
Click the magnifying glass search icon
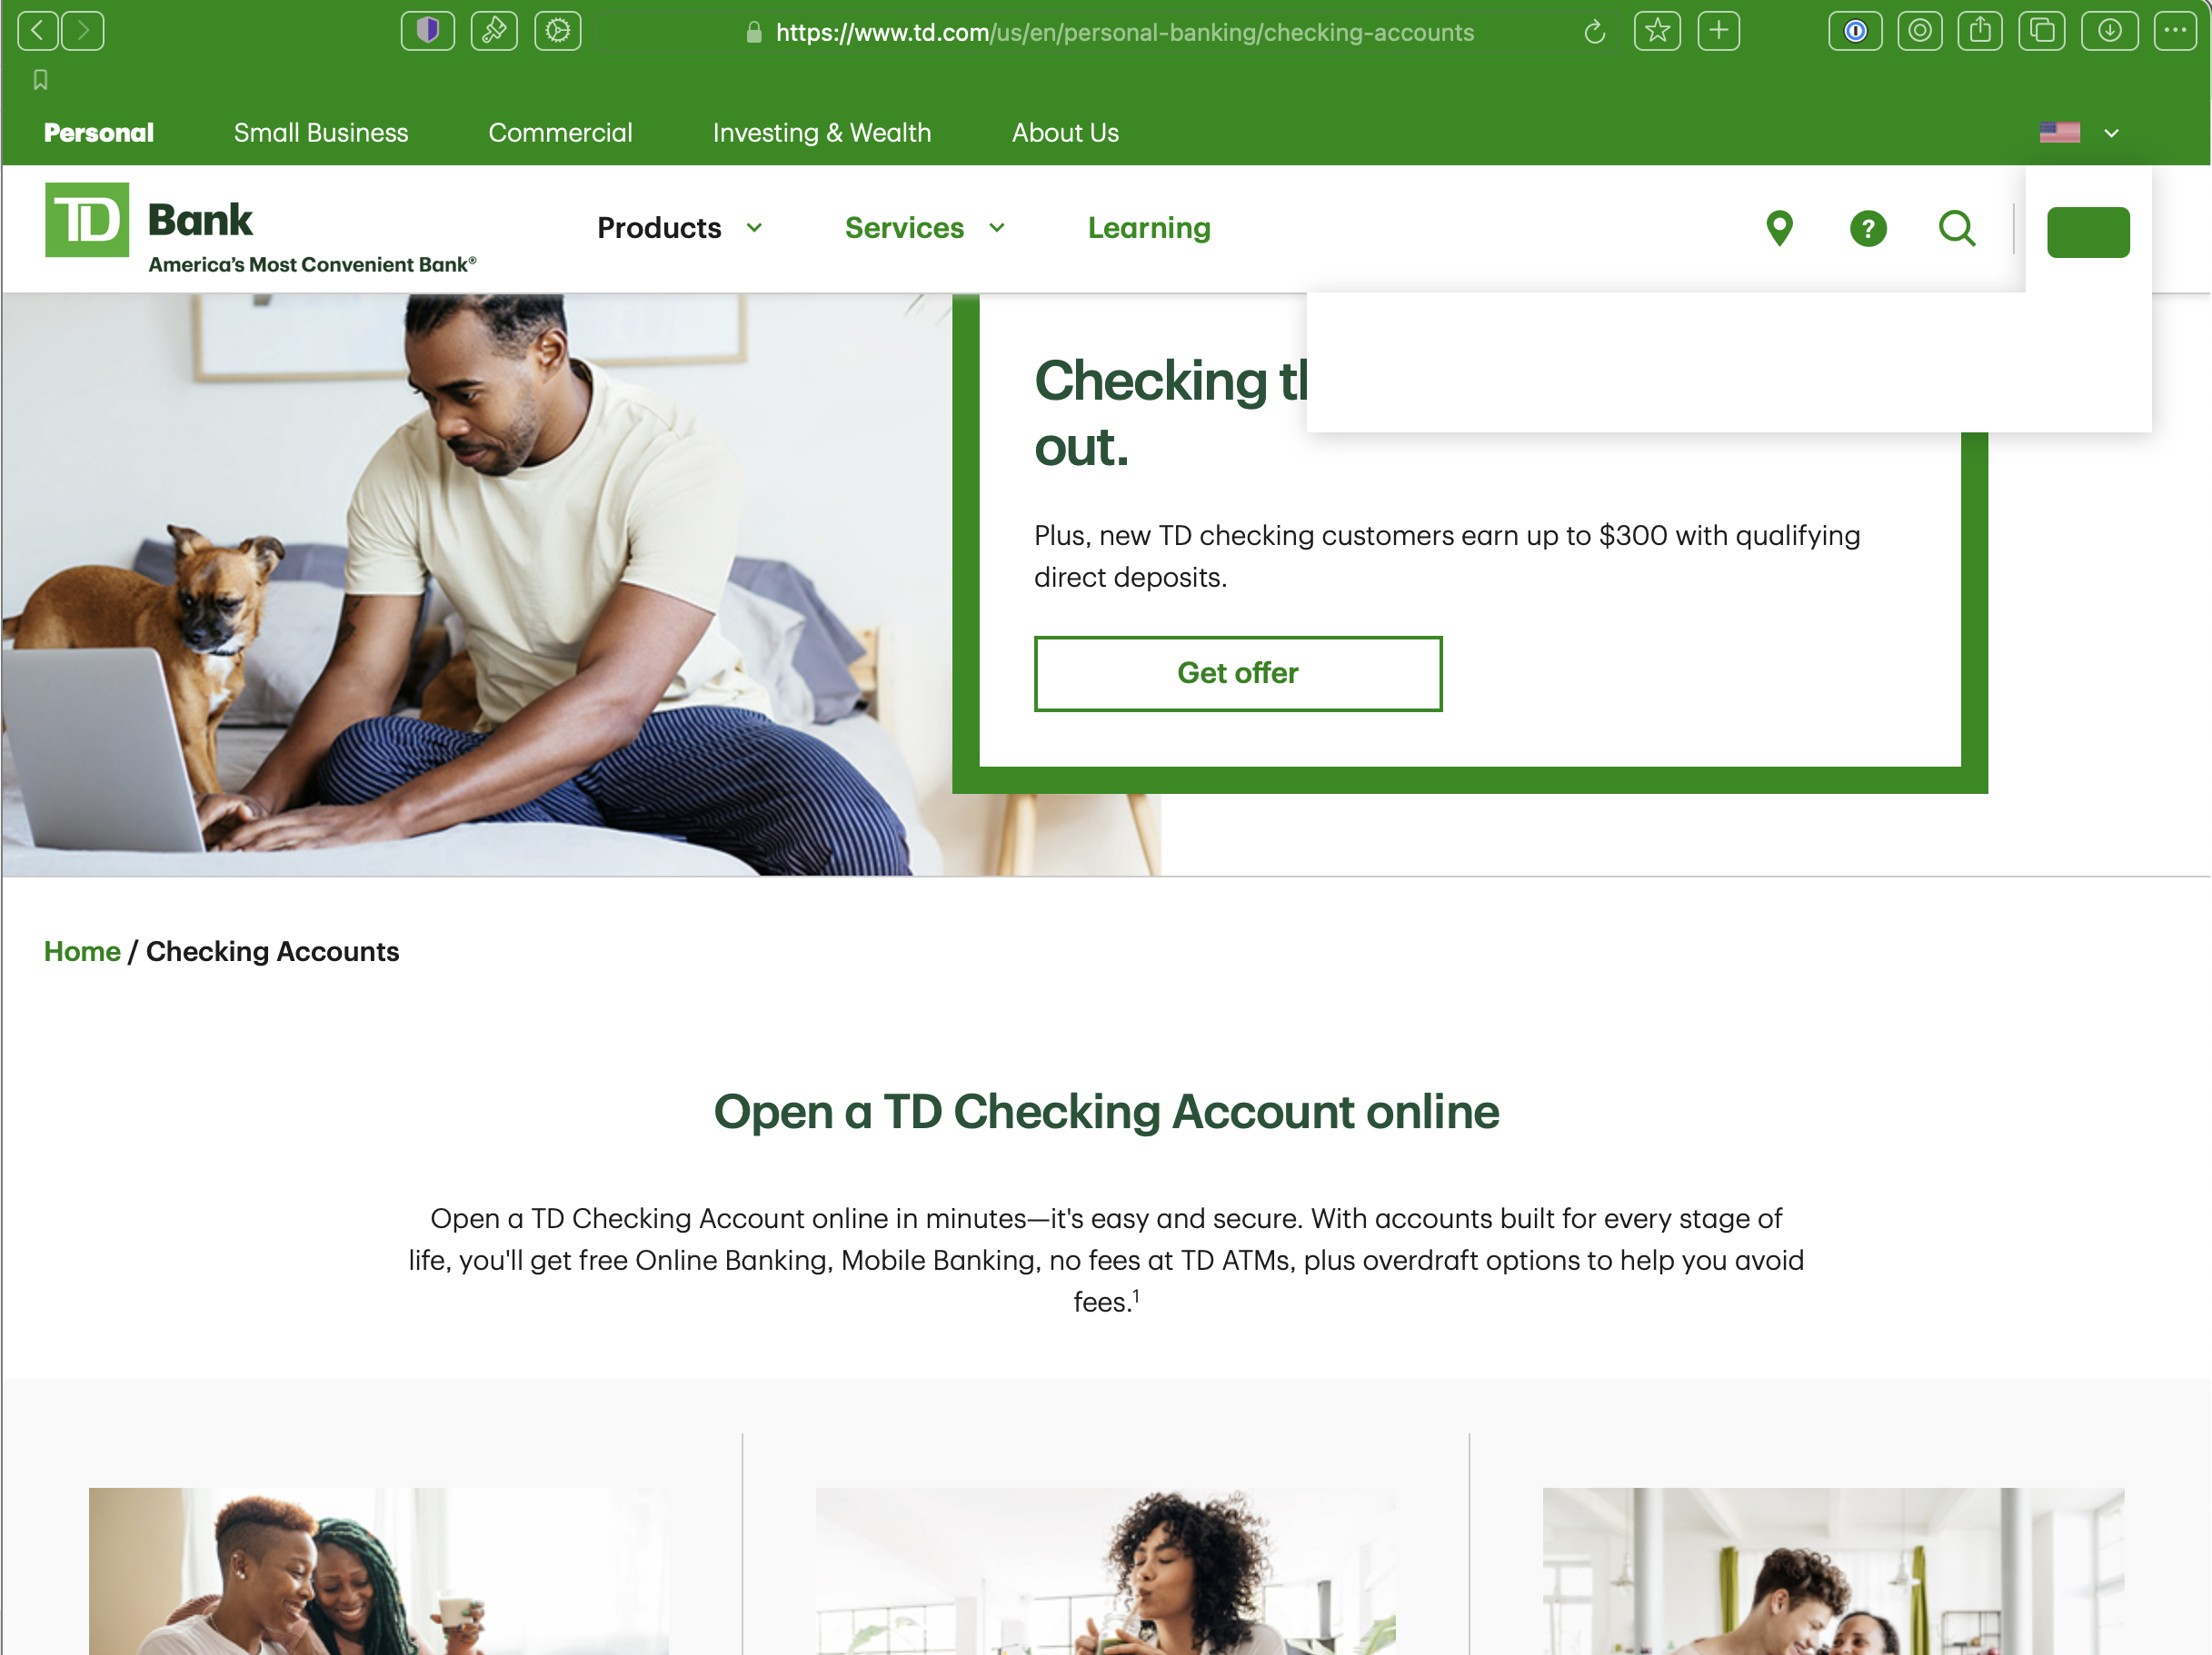[1957, 228]
